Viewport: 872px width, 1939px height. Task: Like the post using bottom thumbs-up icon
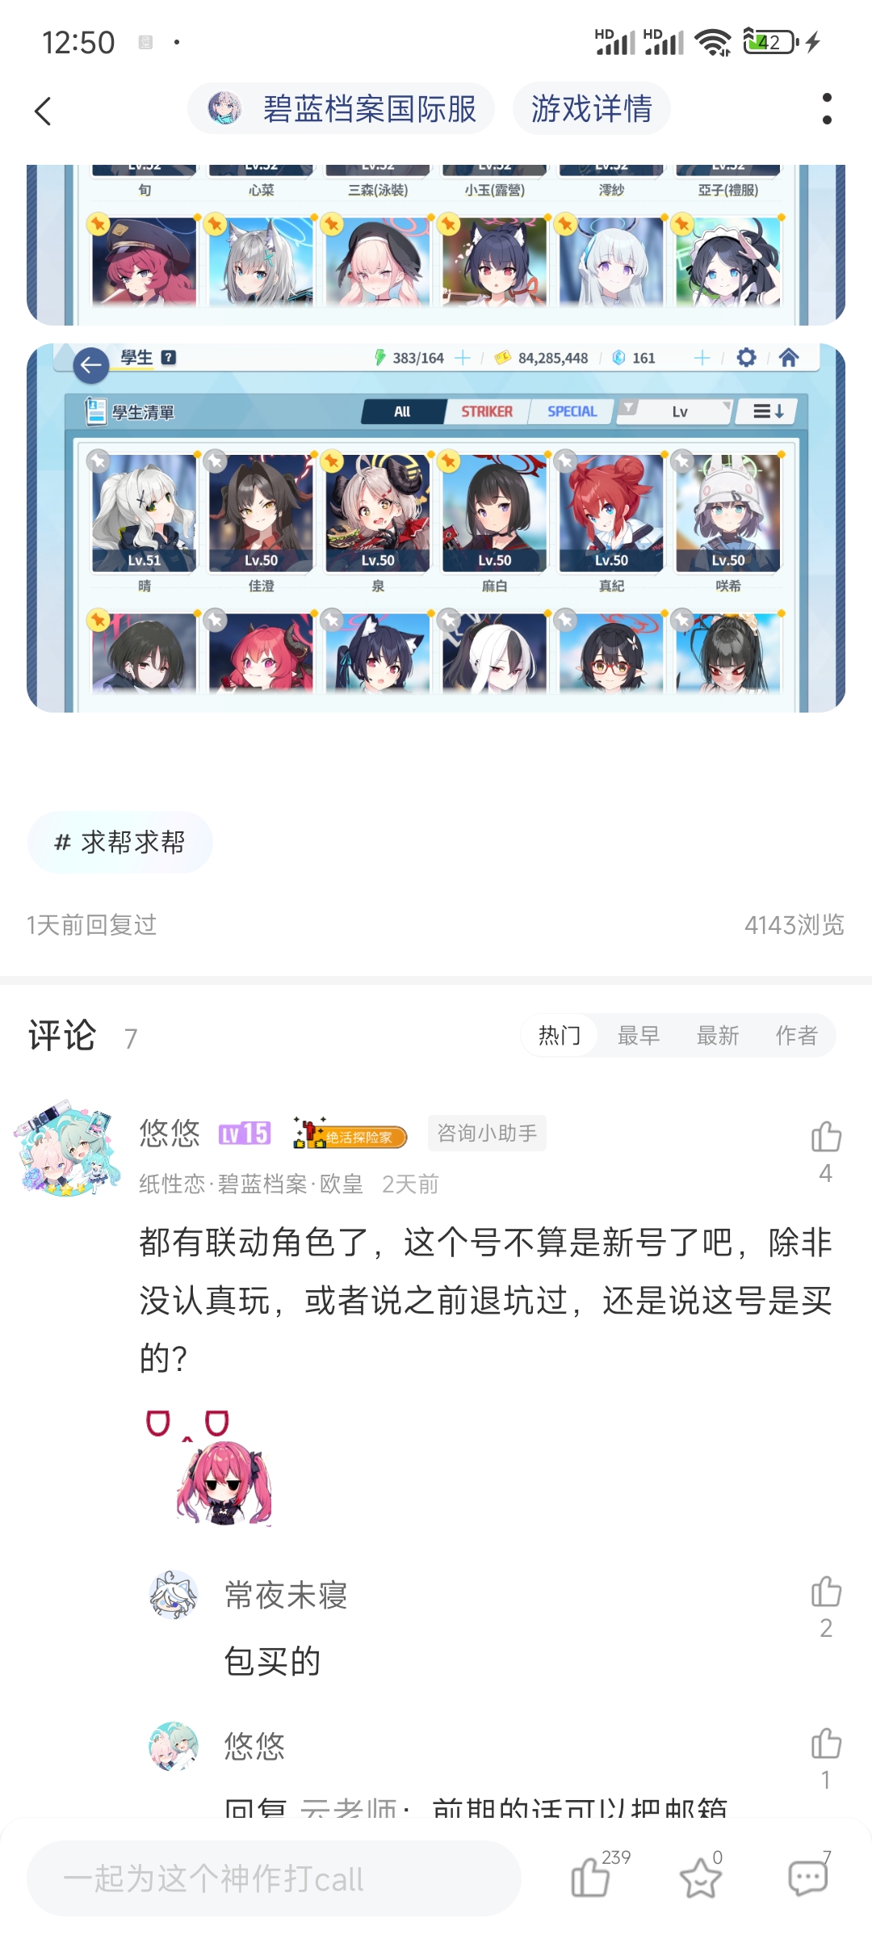pyautogui.click(x=590, y=1876)
